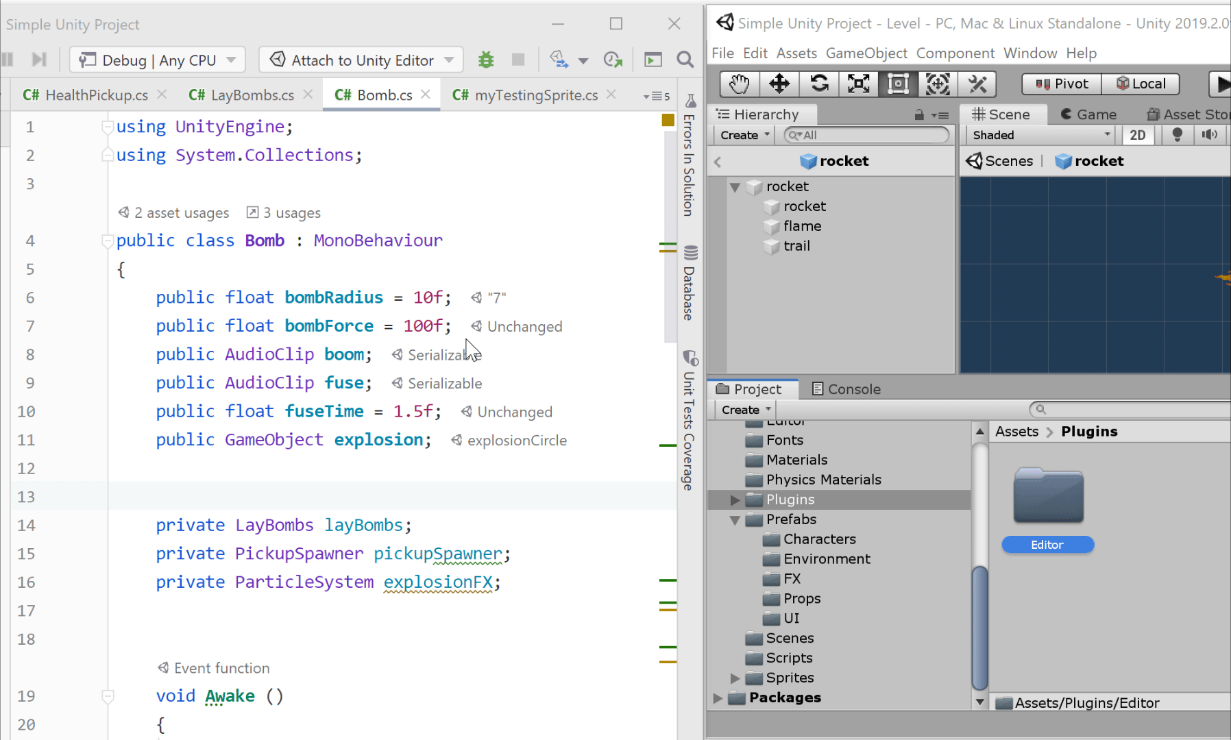Open the Create menu in Hierarchy

coord(742,134)
